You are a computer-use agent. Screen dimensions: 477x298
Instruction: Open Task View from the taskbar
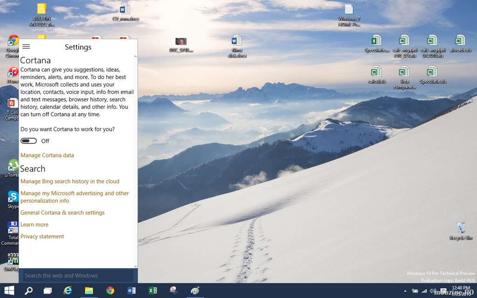[48, 291]
